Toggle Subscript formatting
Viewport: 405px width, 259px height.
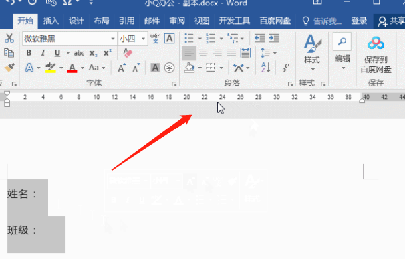tap(94, 53)
